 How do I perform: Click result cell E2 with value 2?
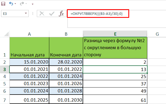pyautogui.click(x=115, y=62)
